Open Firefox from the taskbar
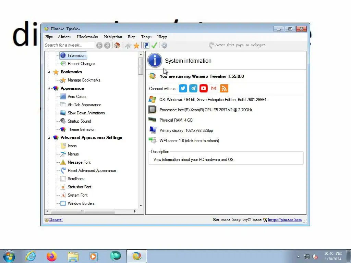 click(51, 256)
